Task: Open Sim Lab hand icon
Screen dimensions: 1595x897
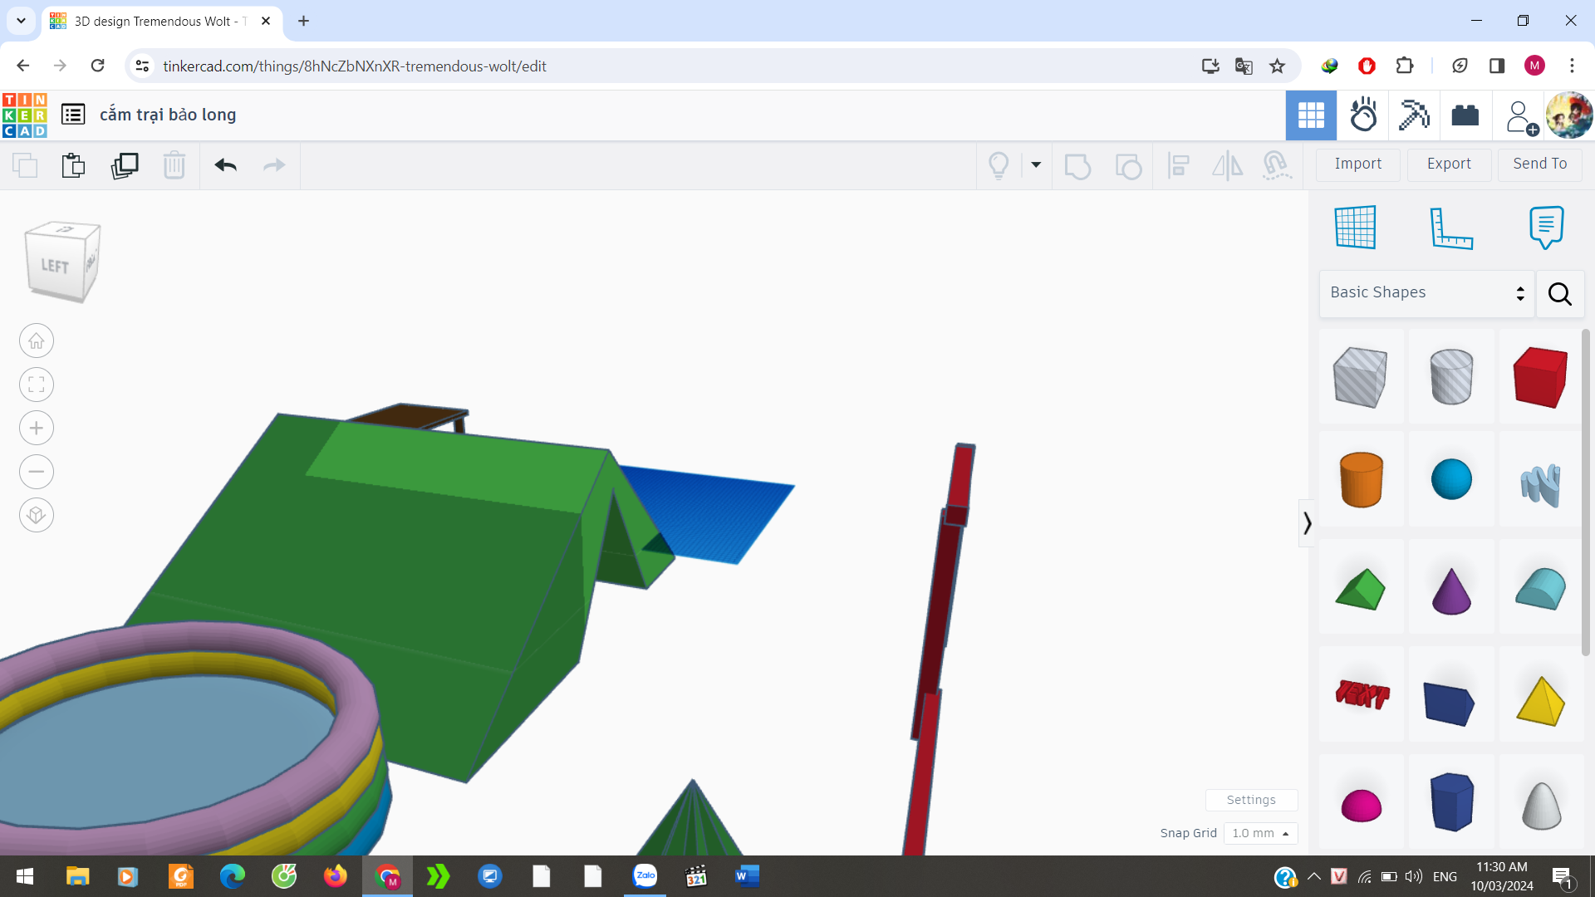Action: click(x=1363, y=115)
